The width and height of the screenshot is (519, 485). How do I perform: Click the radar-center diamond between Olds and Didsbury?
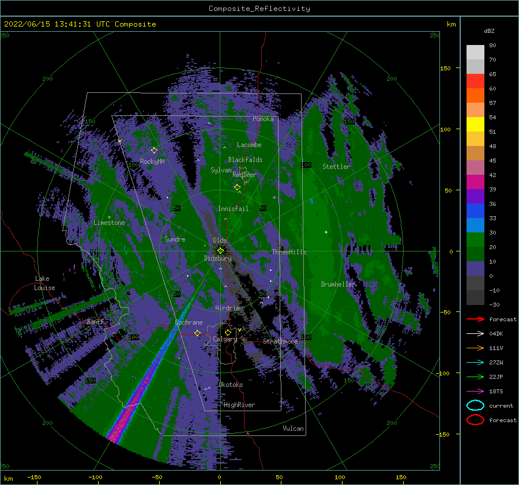pyautogui.click(x=220, y=251)
